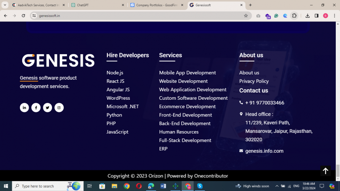Switch to the AadvikTech Services tab

click(x=39, y=5)
